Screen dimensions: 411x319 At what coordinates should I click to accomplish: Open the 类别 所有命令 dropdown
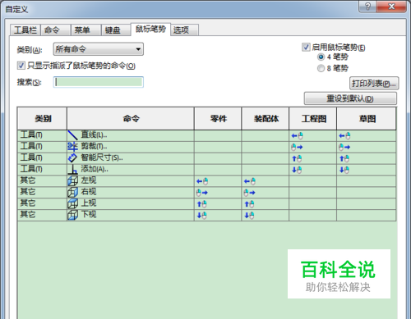tap(99, 49)
